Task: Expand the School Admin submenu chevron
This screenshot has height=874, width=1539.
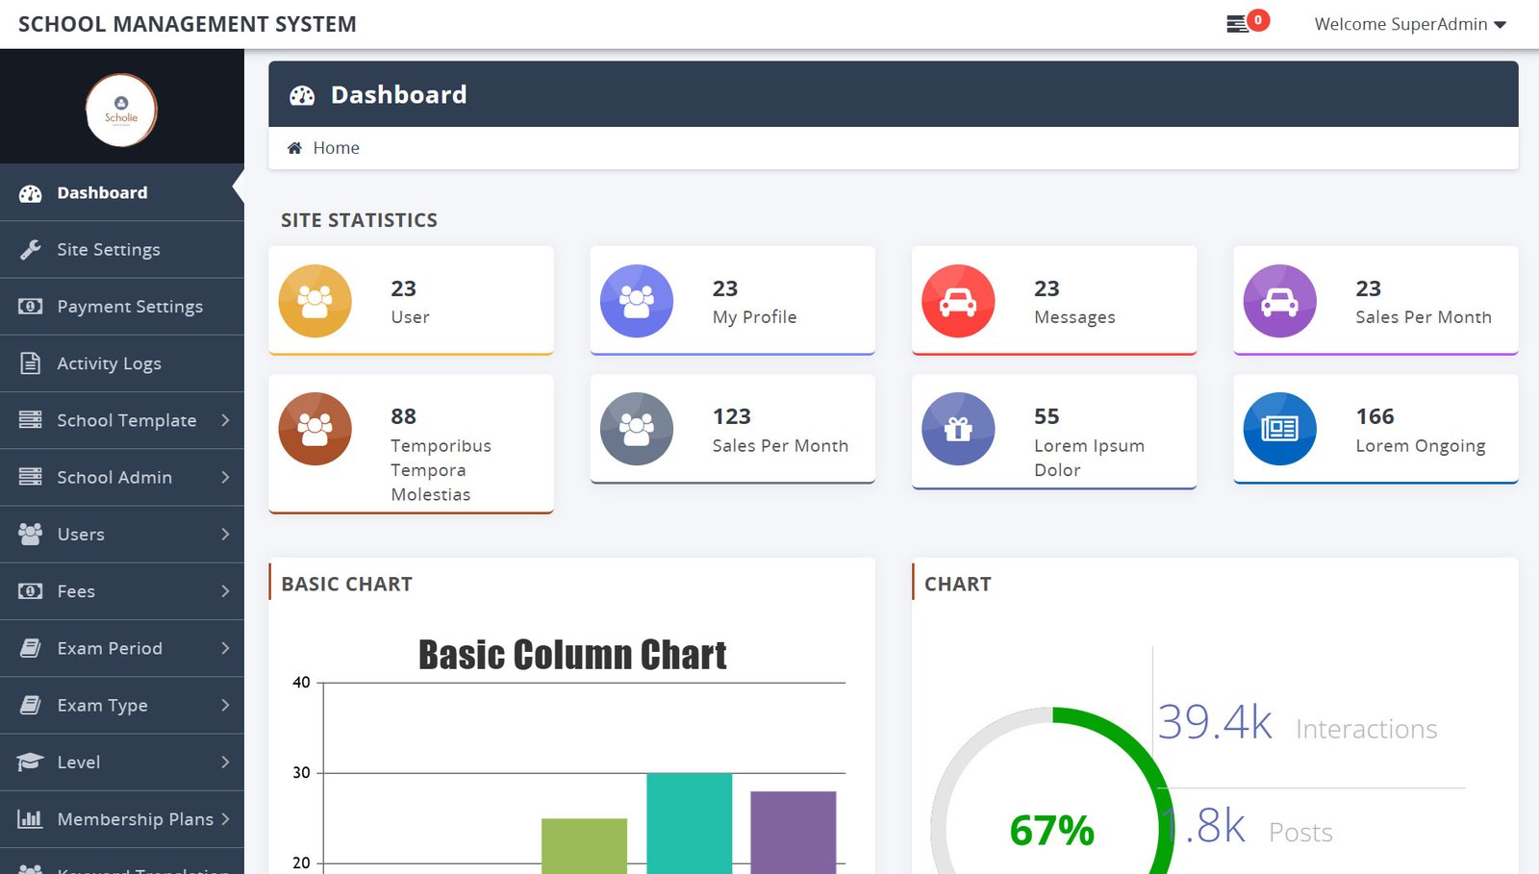Action: 225,477
